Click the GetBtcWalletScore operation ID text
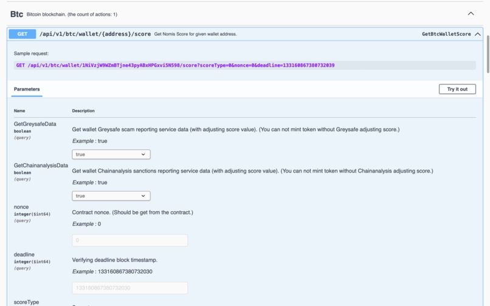 click(x=446, y=34)
